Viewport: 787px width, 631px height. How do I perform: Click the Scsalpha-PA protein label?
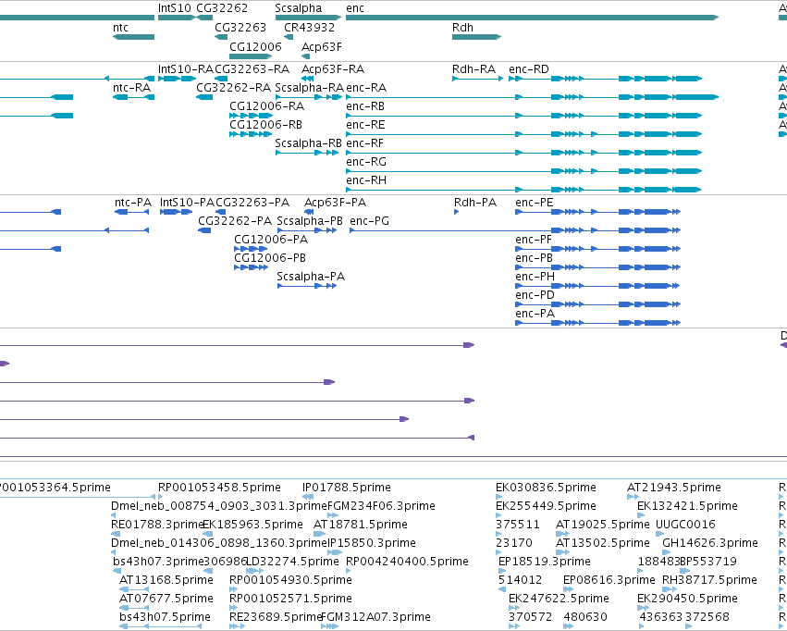click(x=311, y=277)
